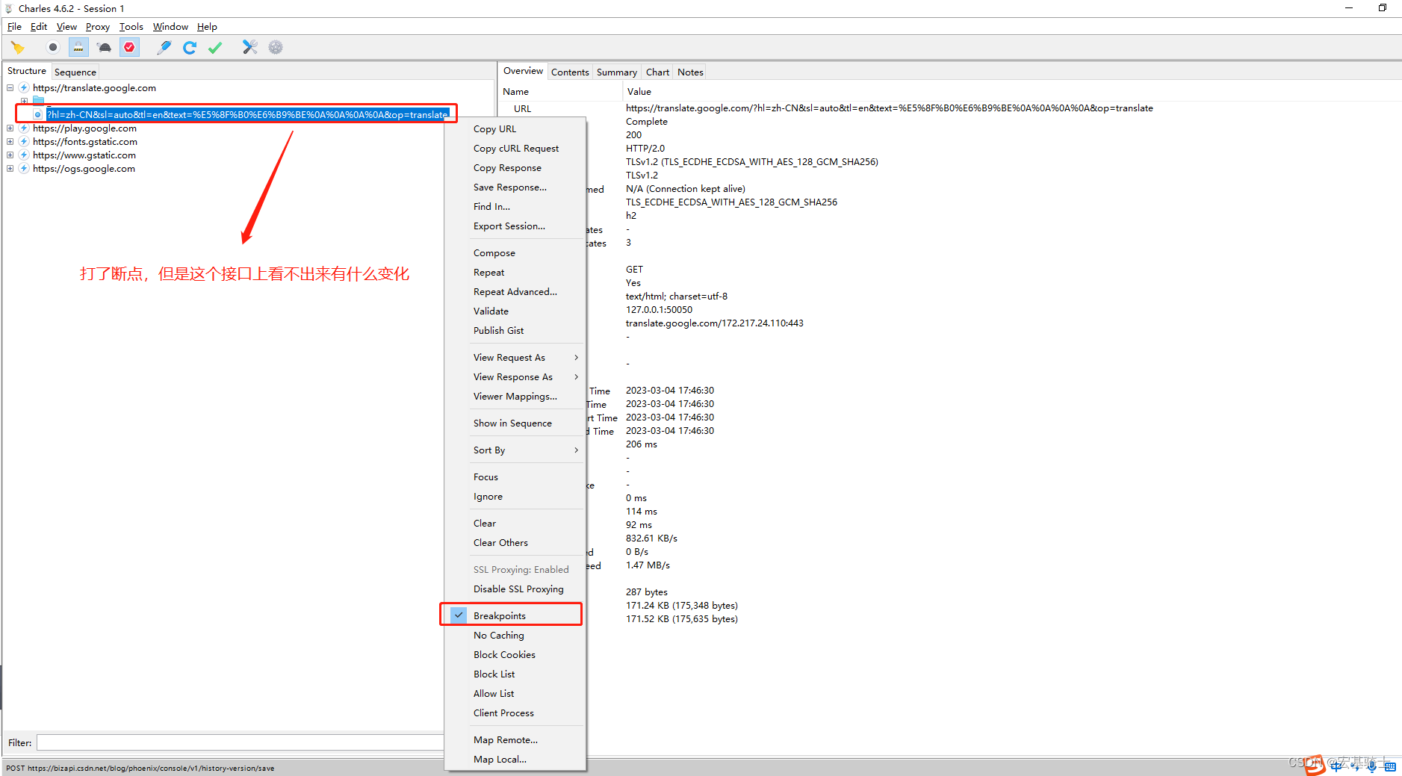
Task: Toggle the red Breakpoints toolbar icon
Action: point(130,48)
